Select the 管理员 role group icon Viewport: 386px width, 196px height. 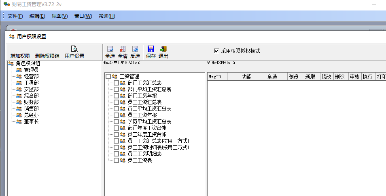click(x=19, y=70)
